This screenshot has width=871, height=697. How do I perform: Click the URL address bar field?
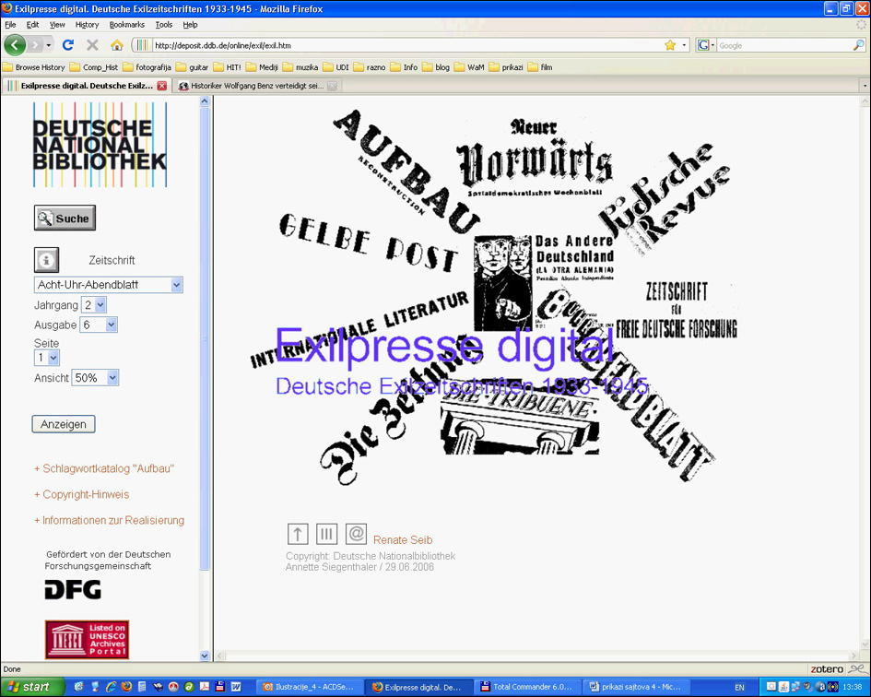[x=406, y=44]
